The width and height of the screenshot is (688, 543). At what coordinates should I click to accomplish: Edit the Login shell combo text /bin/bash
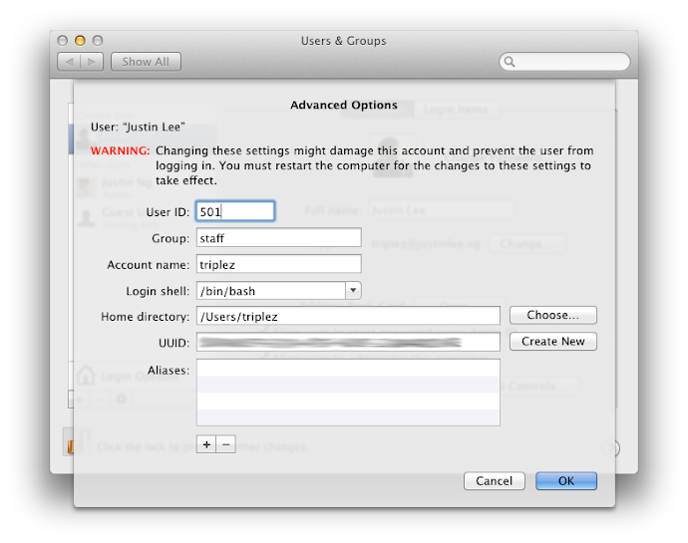[271, 290]
